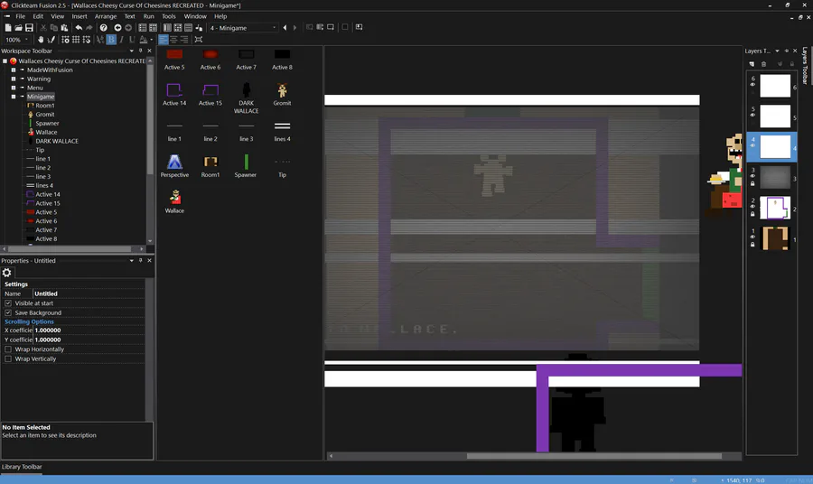Collapse the application root tree node
The image size is (813, 484).
click(x=5, y=61)
